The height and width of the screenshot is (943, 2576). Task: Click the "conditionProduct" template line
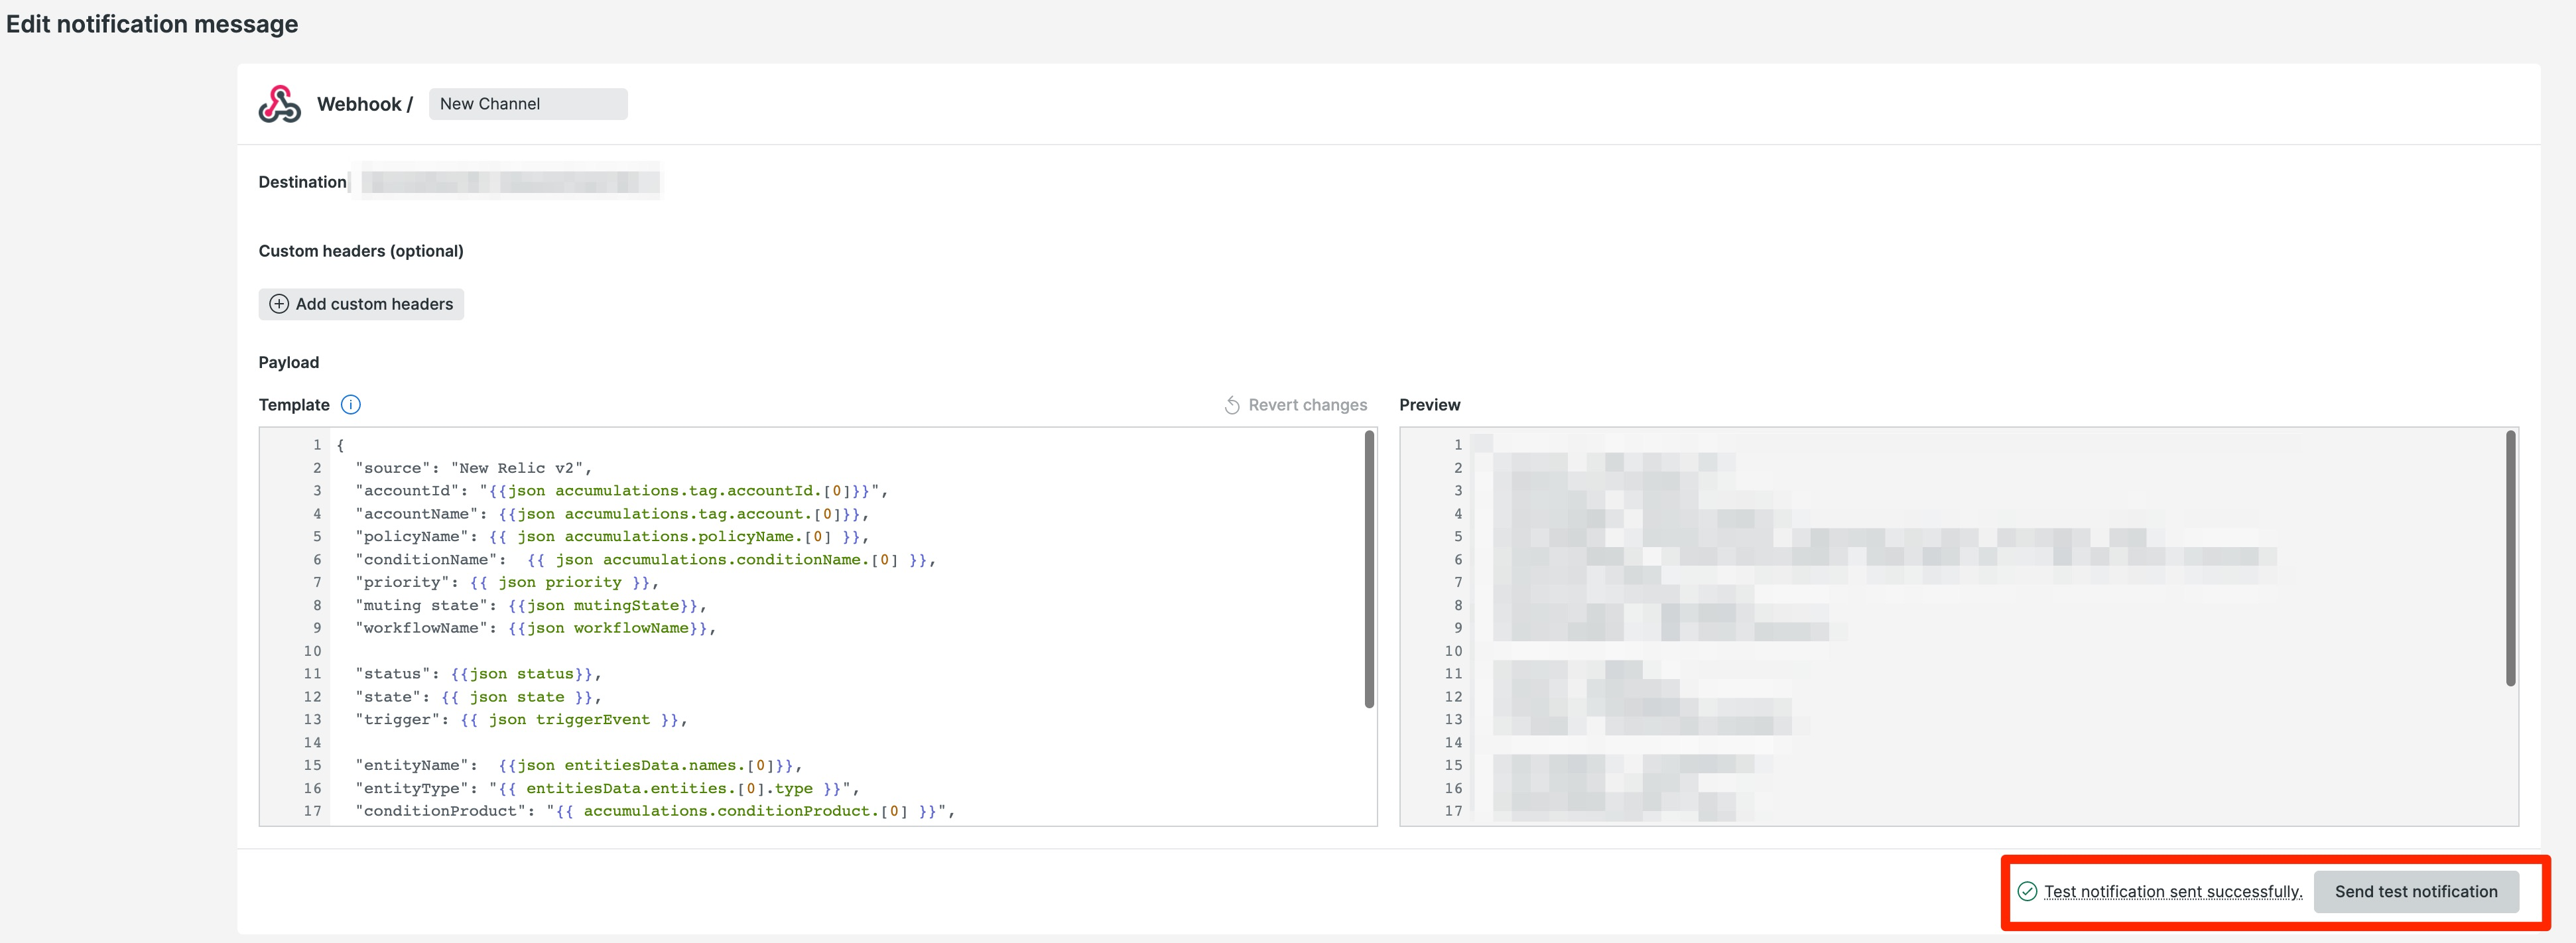[x=655, y=811]
